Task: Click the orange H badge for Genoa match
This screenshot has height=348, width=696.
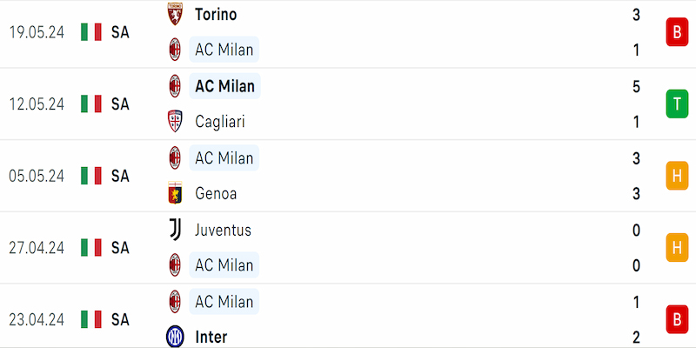Action: 677,176
